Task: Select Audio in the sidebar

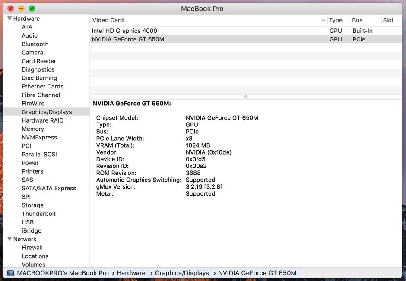Action: 29,36
